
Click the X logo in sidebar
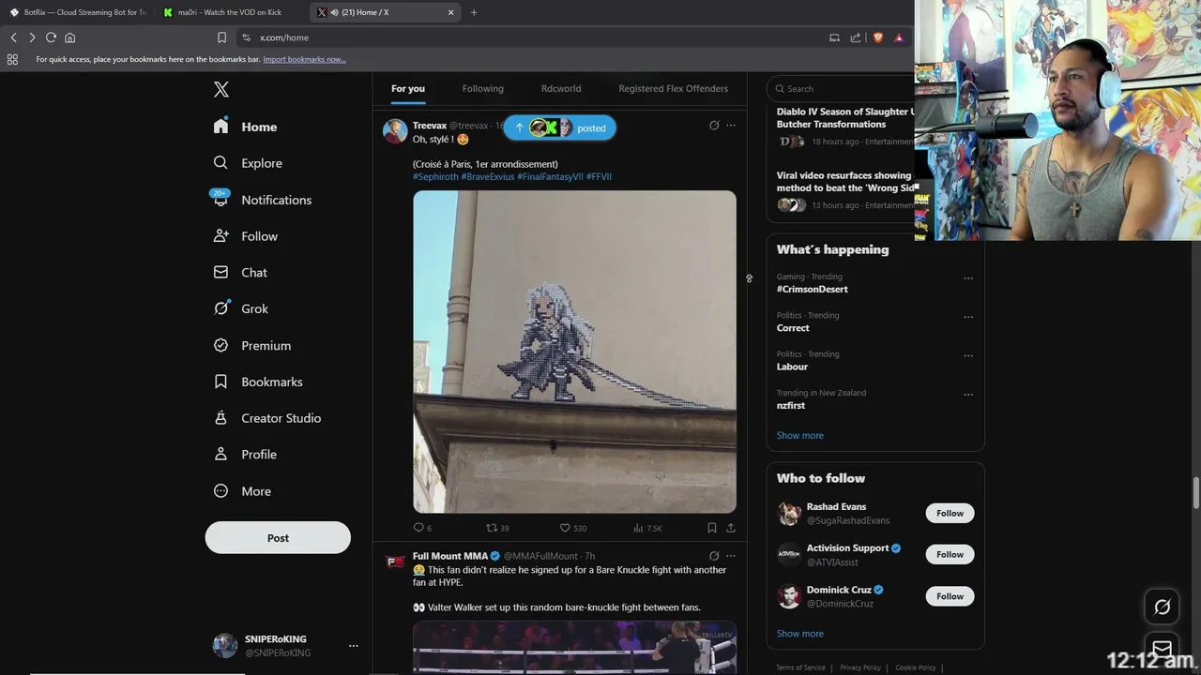pyautogui.click(x=220, y=89)
